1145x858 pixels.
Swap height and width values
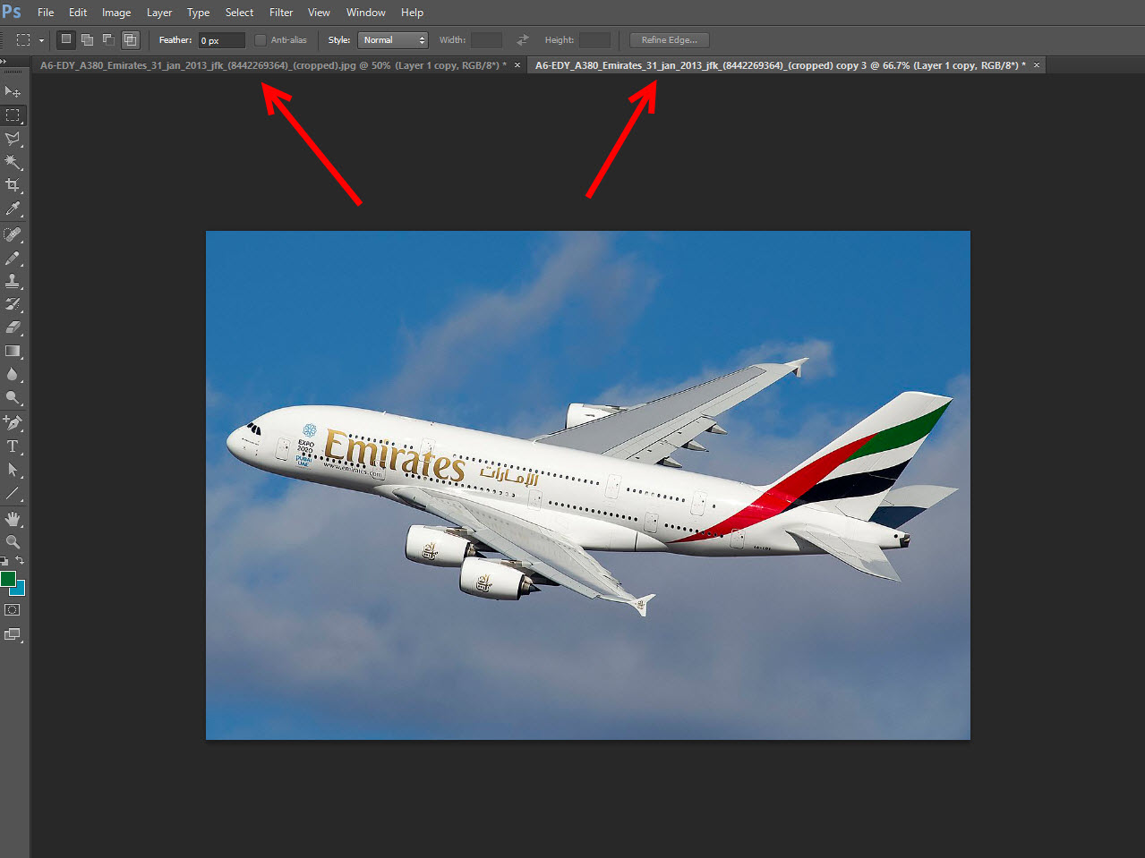(x=523, y=40)
